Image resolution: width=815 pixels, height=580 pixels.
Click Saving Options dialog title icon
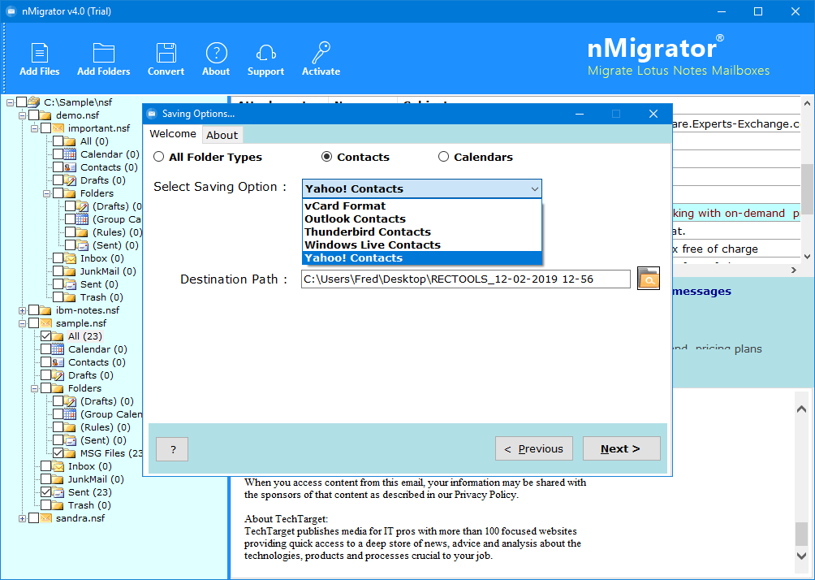pos(152,114)
